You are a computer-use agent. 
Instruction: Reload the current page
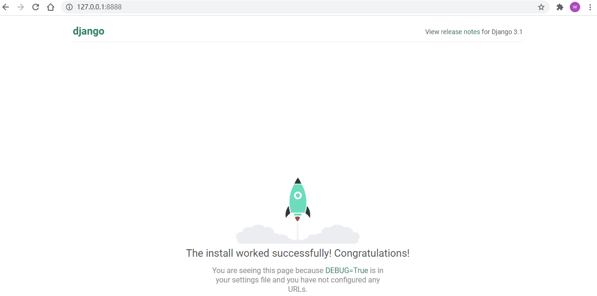coord(35,7)
